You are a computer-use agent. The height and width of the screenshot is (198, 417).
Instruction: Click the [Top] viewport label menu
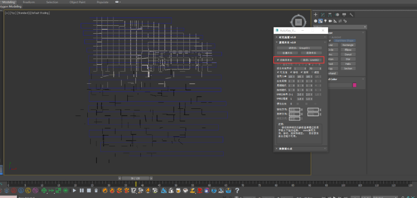13,13
